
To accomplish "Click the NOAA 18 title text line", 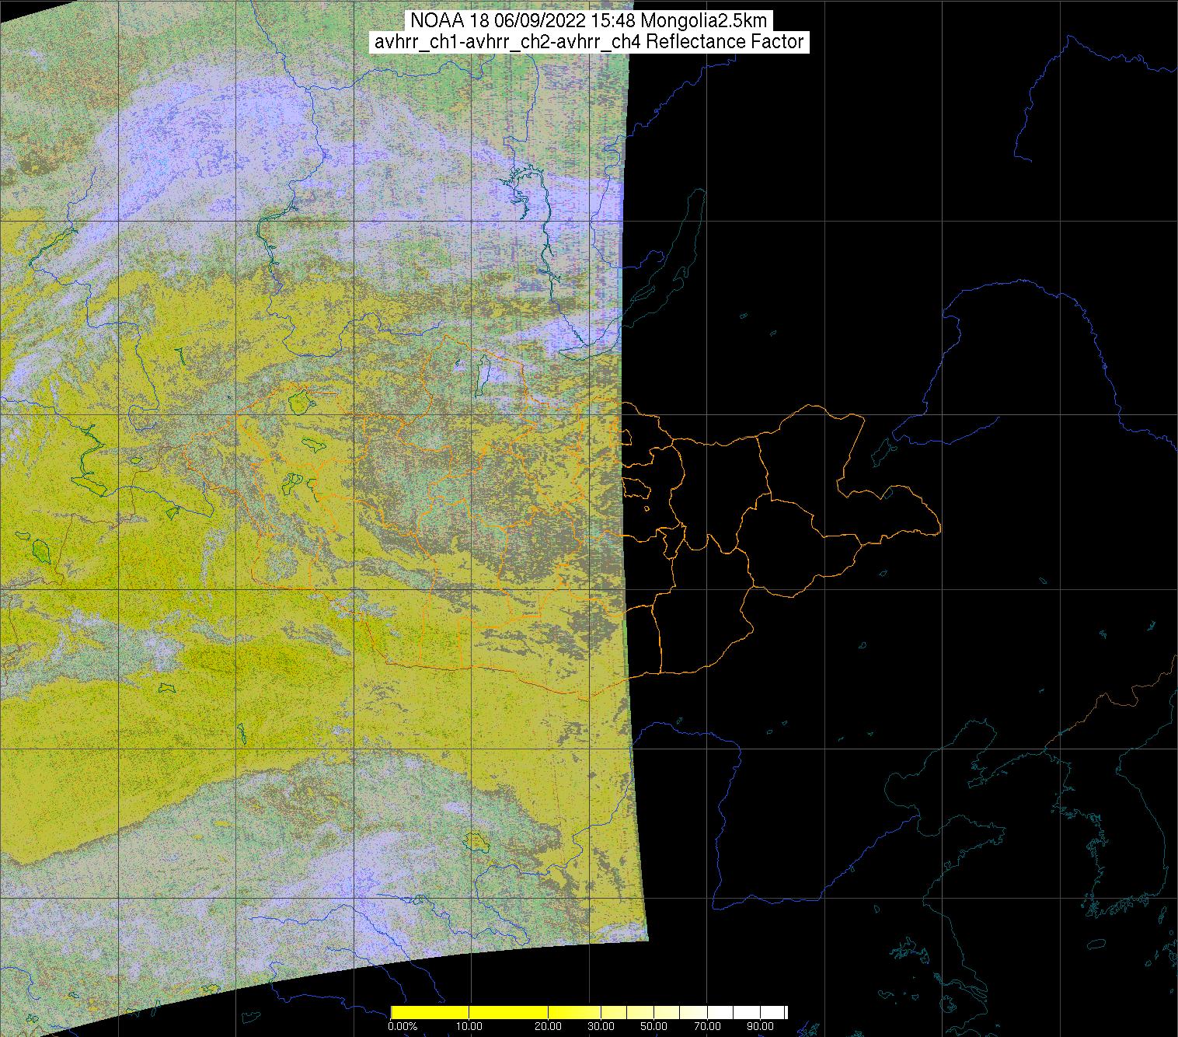I will (588, 21).
